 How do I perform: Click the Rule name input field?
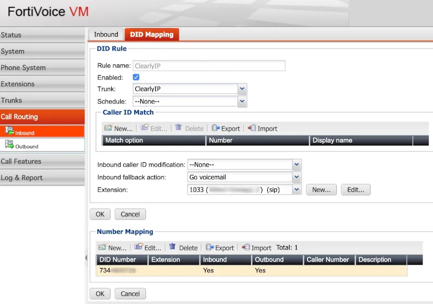click(x=209, y=66)
